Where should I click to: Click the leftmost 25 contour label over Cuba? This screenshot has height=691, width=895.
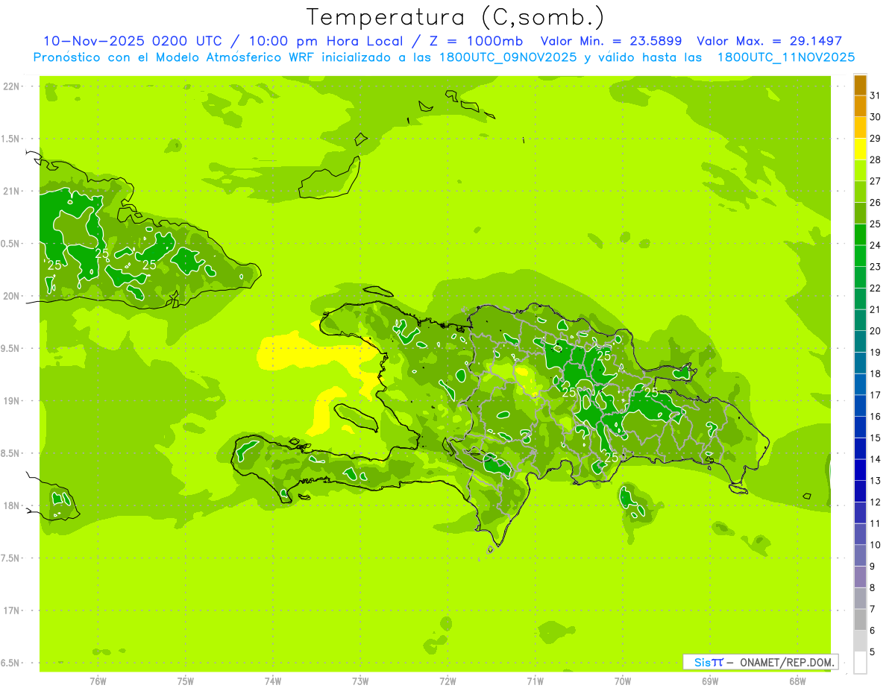tap(54, 265)
